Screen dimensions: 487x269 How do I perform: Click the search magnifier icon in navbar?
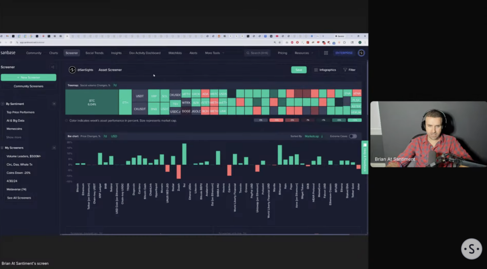point(248,53)
